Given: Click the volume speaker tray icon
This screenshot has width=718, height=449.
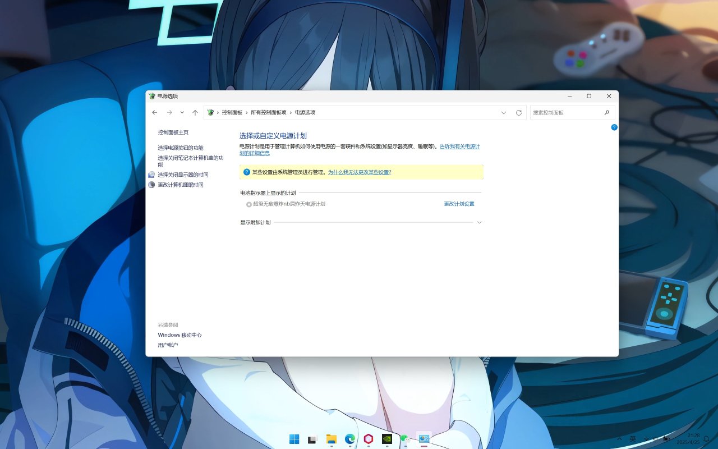Looking at the screenshot, I should 655,439.
